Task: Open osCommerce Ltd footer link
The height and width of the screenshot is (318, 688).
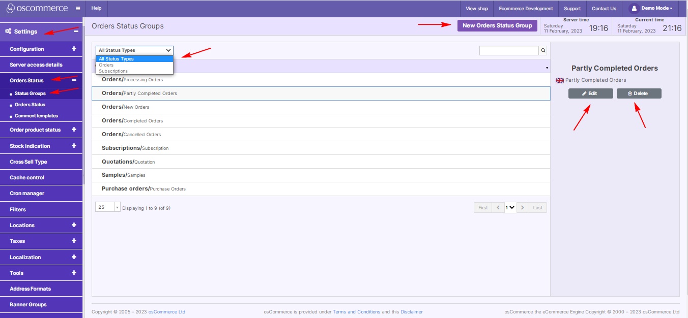Action: point(166,312)
